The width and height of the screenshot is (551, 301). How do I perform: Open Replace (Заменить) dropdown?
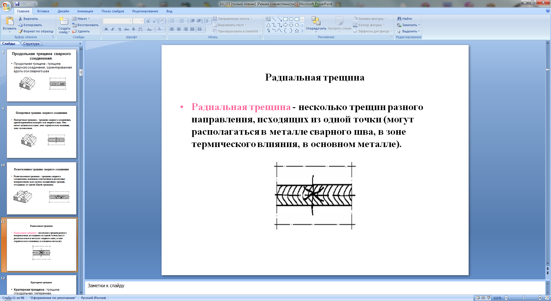[x=409, y=25]
